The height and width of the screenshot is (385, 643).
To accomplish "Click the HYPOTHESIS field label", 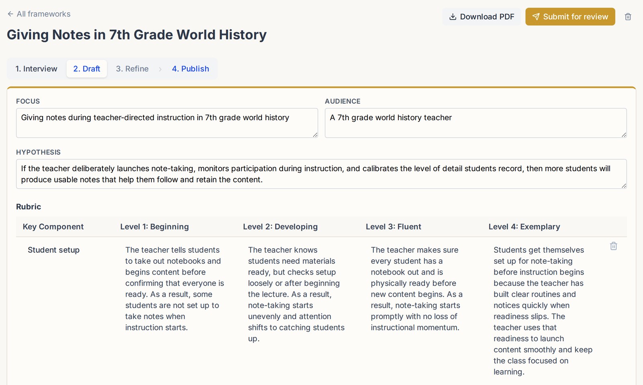I will 38,152.
